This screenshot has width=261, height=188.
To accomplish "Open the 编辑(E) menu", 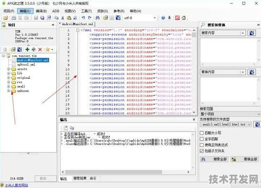I will point(25,11).
